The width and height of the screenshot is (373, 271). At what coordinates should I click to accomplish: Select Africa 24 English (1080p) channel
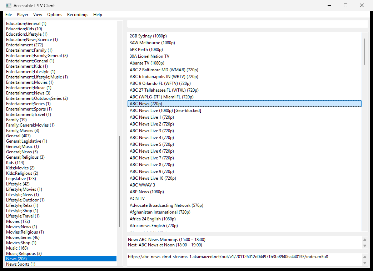(244, 219)
